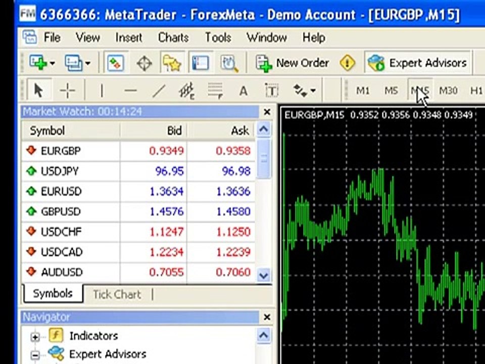
Task: Switch to M15 timeframe
Action: pyautogui.click(x=420, y=90)
